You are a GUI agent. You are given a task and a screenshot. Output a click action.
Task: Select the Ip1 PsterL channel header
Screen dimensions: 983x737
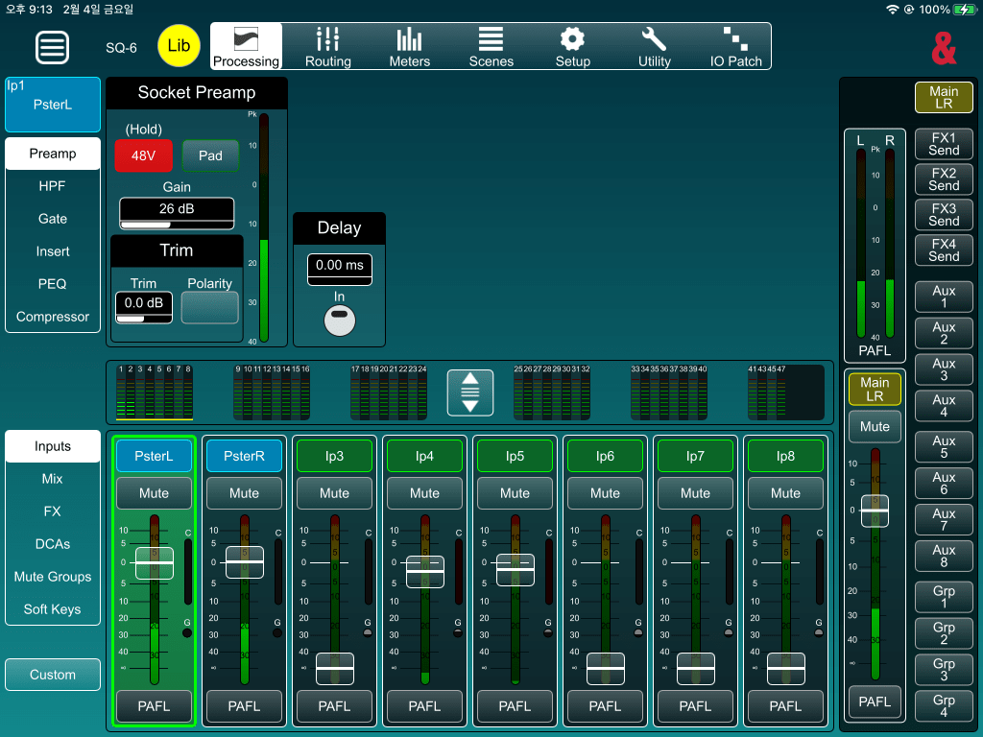pyautogui.click(x=53, y=104)
